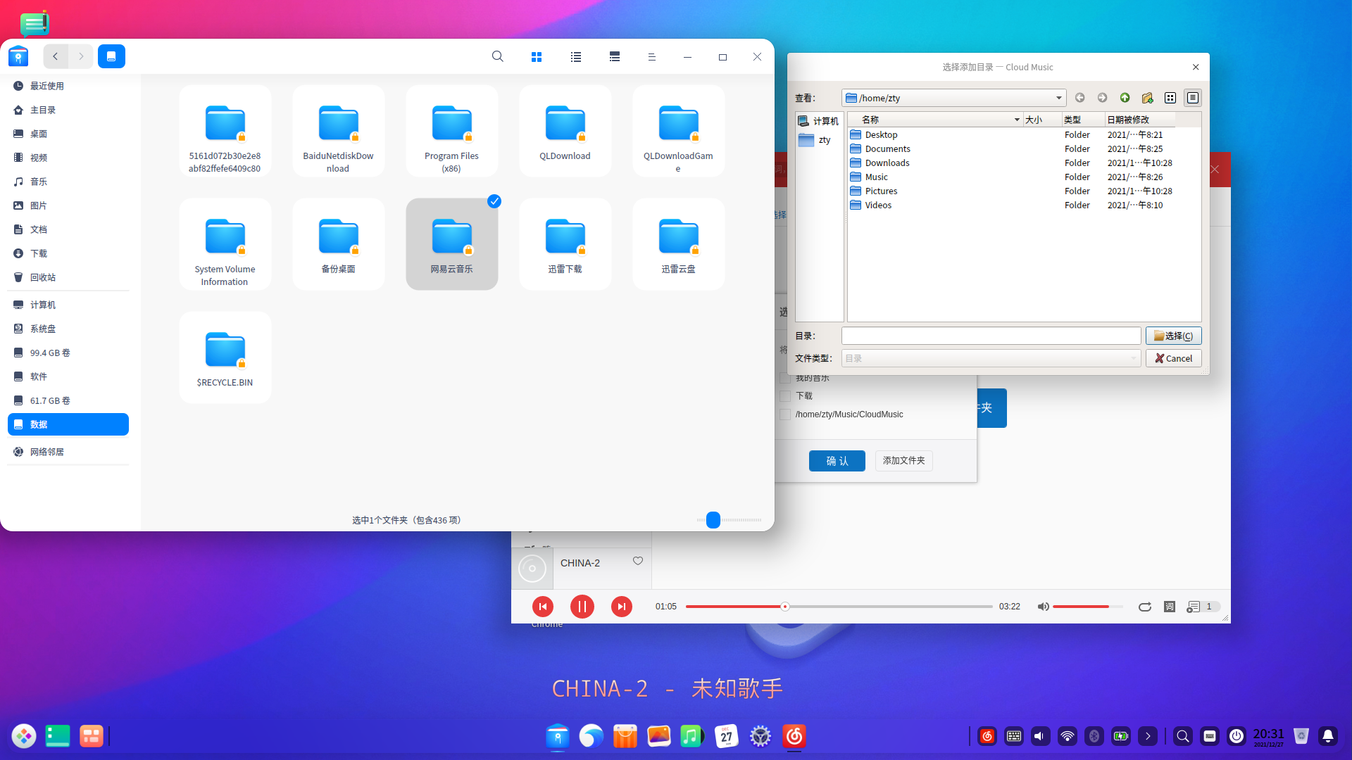
Task: Check the 下载 folder checkbox
Action: point(785,396)
